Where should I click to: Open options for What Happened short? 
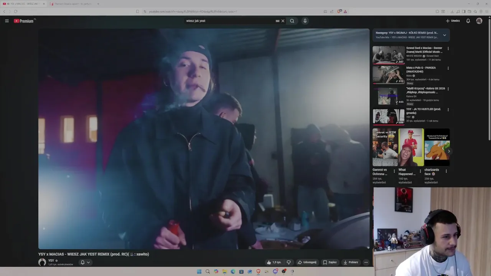point(420,171)
